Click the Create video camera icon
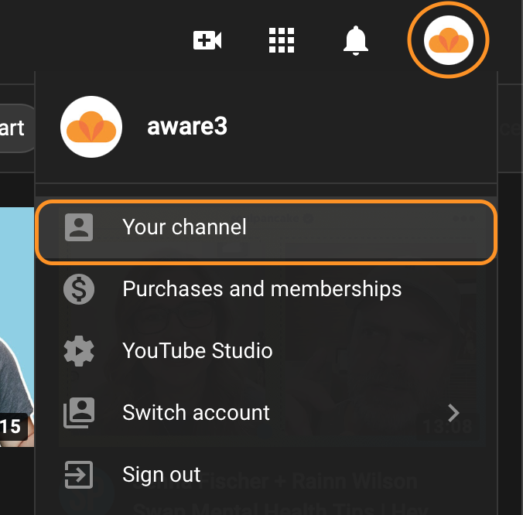 coord(207,40)
